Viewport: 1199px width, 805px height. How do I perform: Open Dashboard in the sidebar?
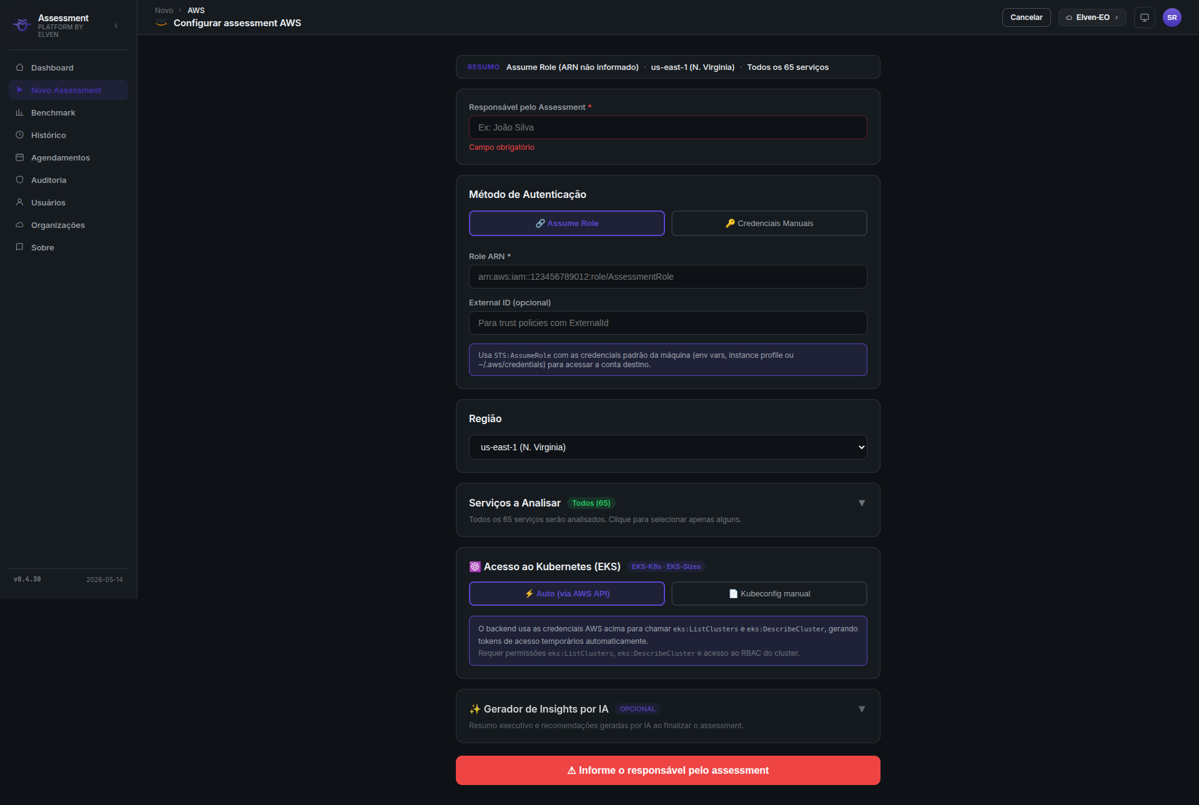coord(68,67)
